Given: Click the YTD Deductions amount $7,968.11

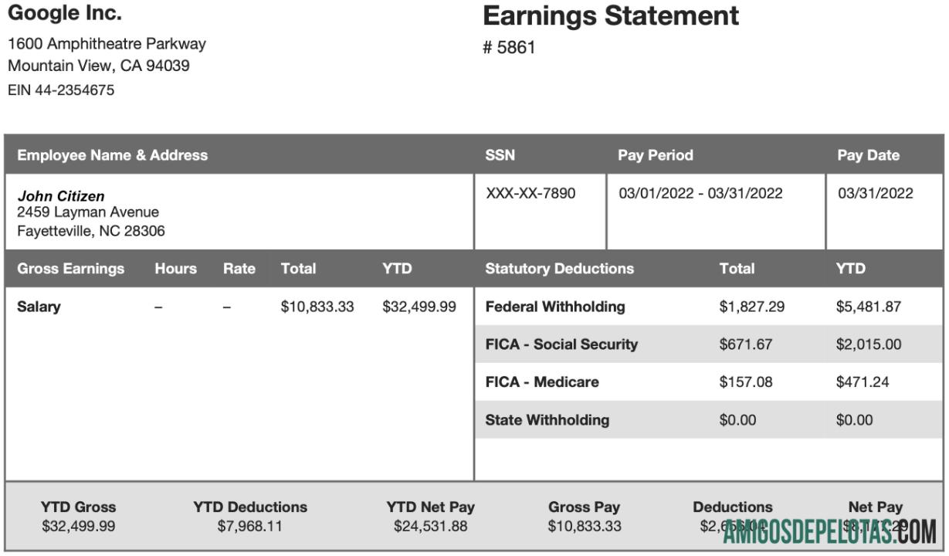Looking at the screenshot, I should coord(249,527).
